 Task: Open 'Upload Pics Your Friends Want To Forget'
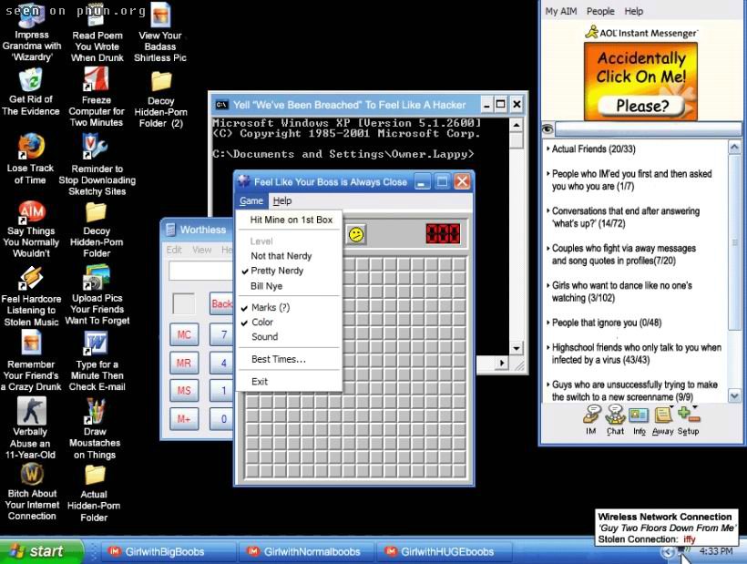click(x=97, y=295)
